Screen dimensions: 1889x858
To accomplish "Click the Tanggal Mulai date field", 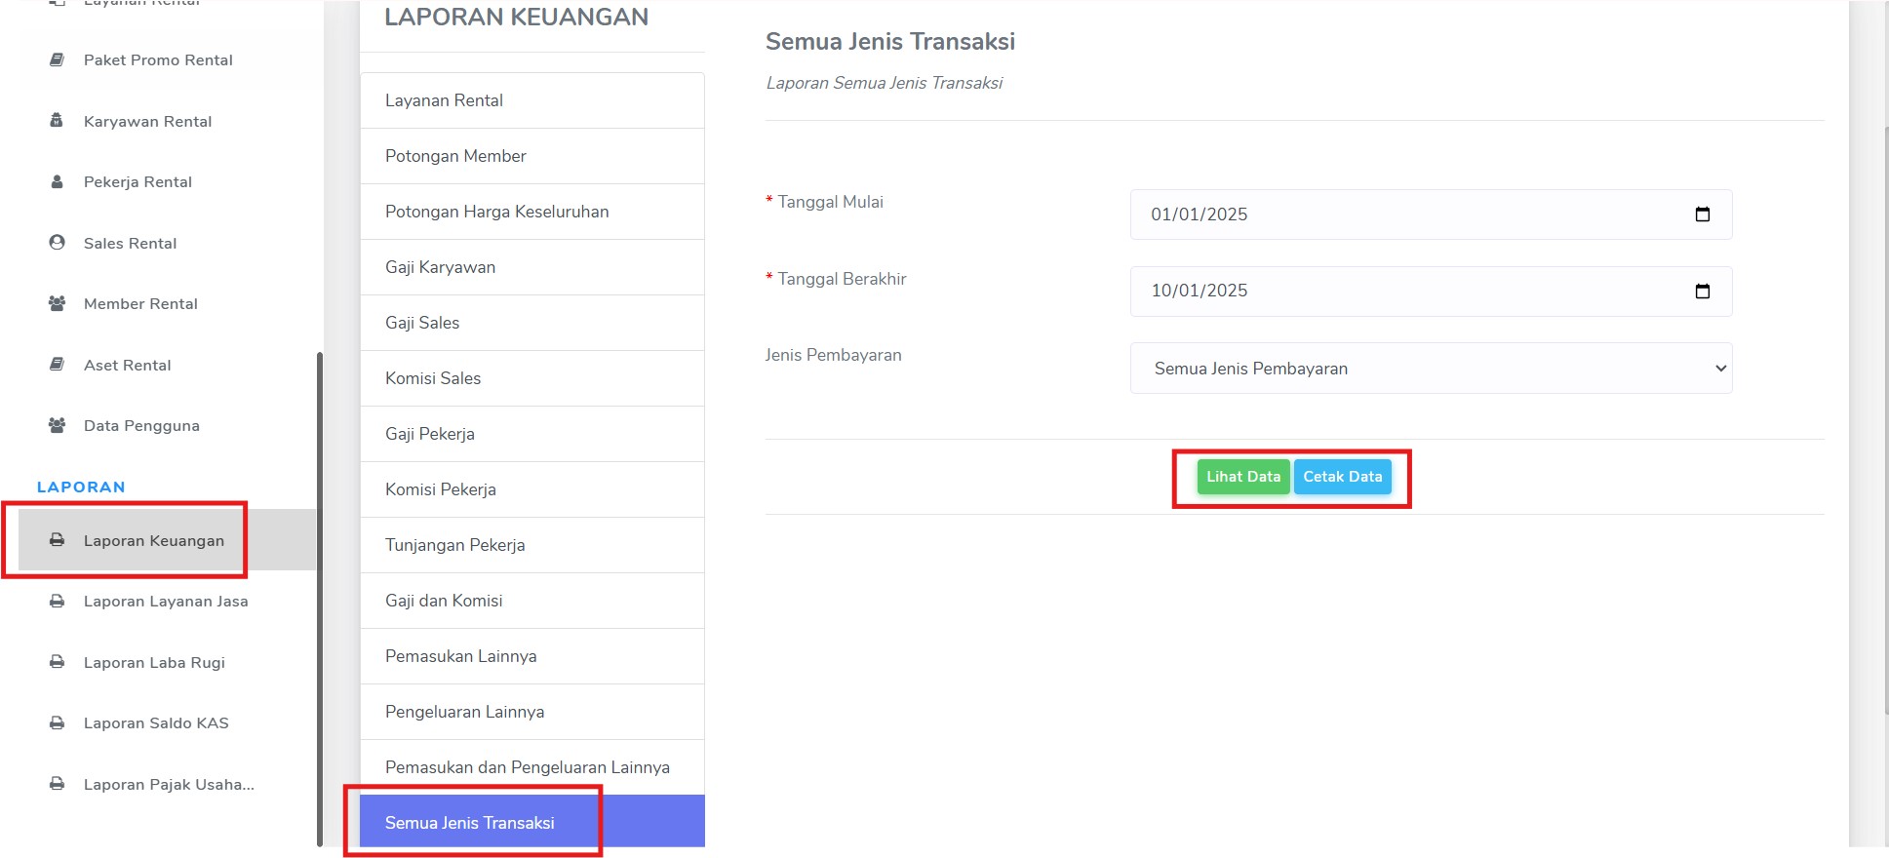I will tap(1431, 214).
